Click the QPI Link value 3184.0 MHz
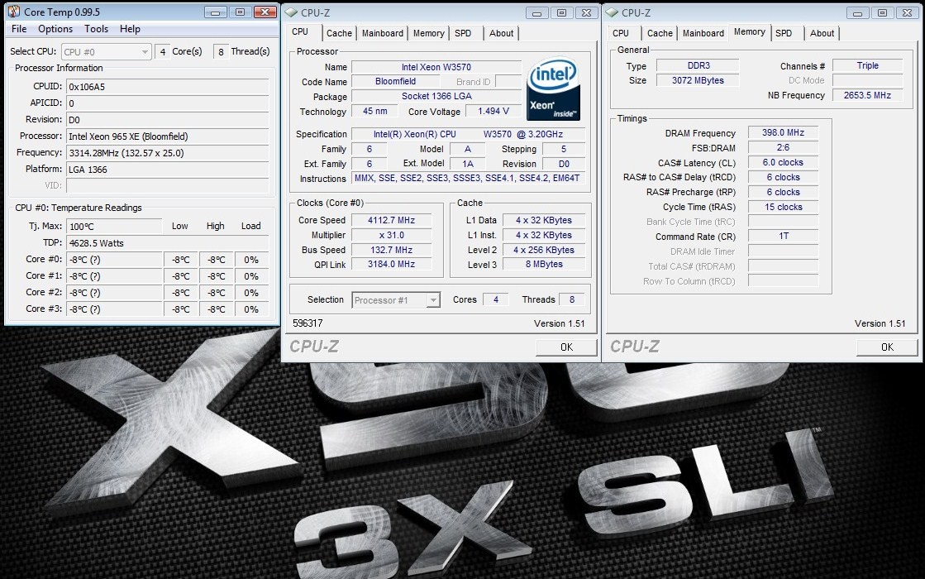 click(392, 265)
